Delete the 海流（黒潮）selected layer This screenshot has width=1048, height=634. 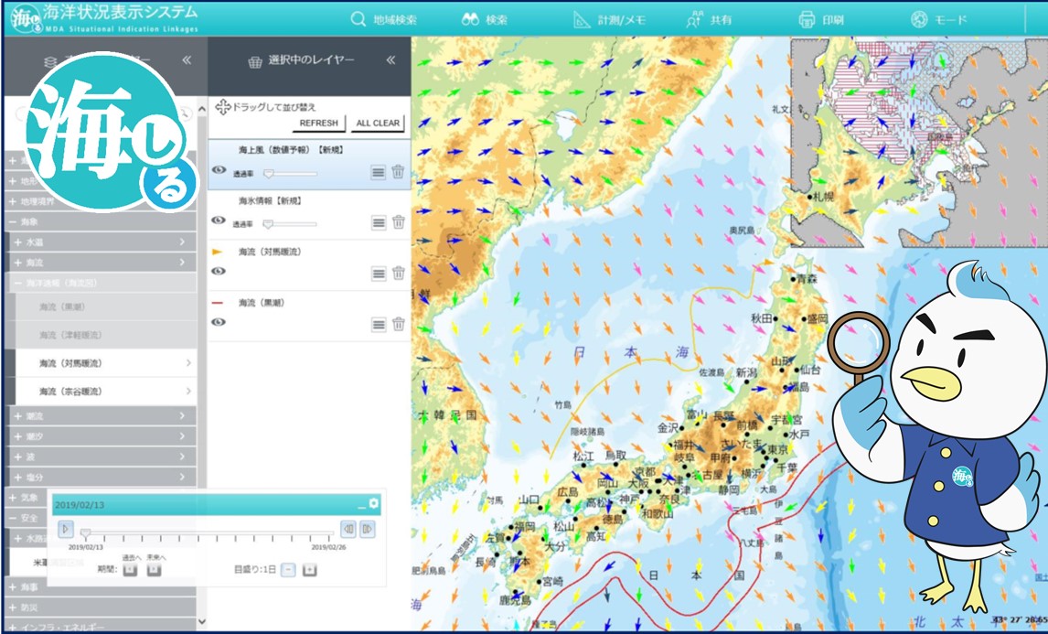click(399, 325)
